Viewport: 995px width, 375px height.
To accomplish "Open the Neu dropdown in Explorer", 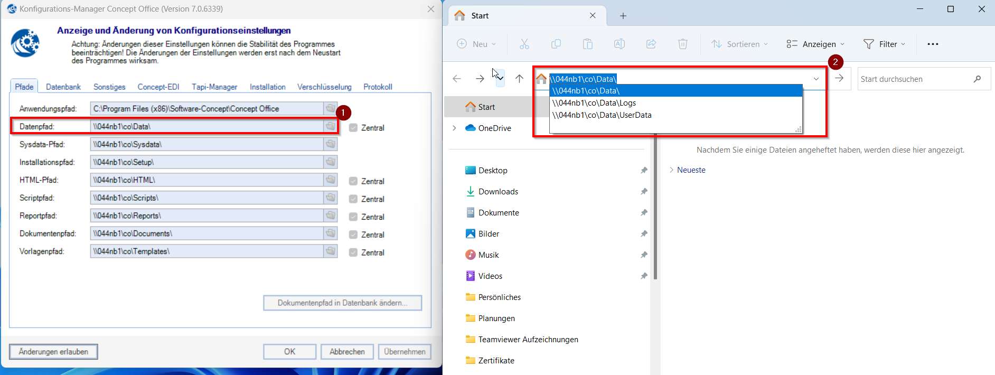I will 476,44.
